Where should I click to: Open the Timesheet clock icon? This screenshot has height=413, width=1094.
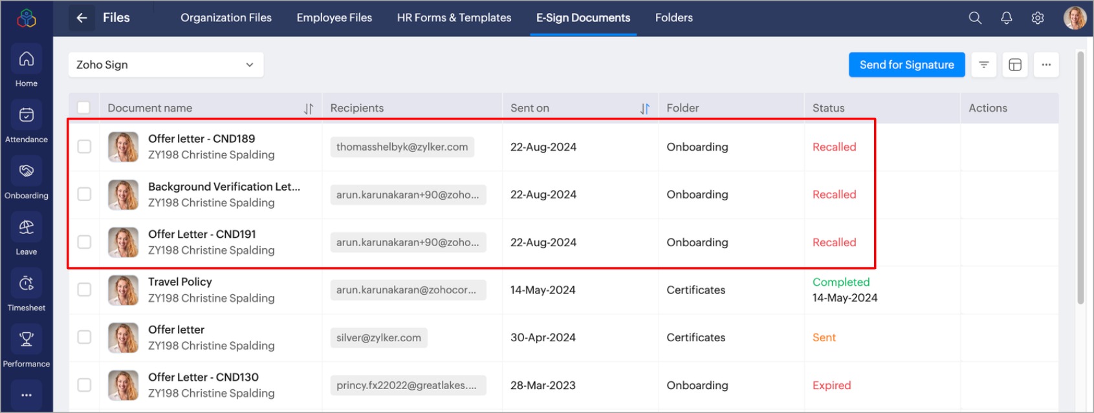[26, 284]
